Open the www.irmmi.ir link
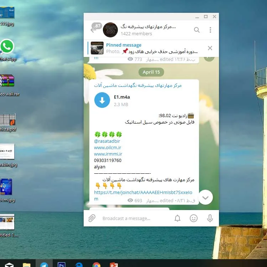267x267 pixels. 108,154
